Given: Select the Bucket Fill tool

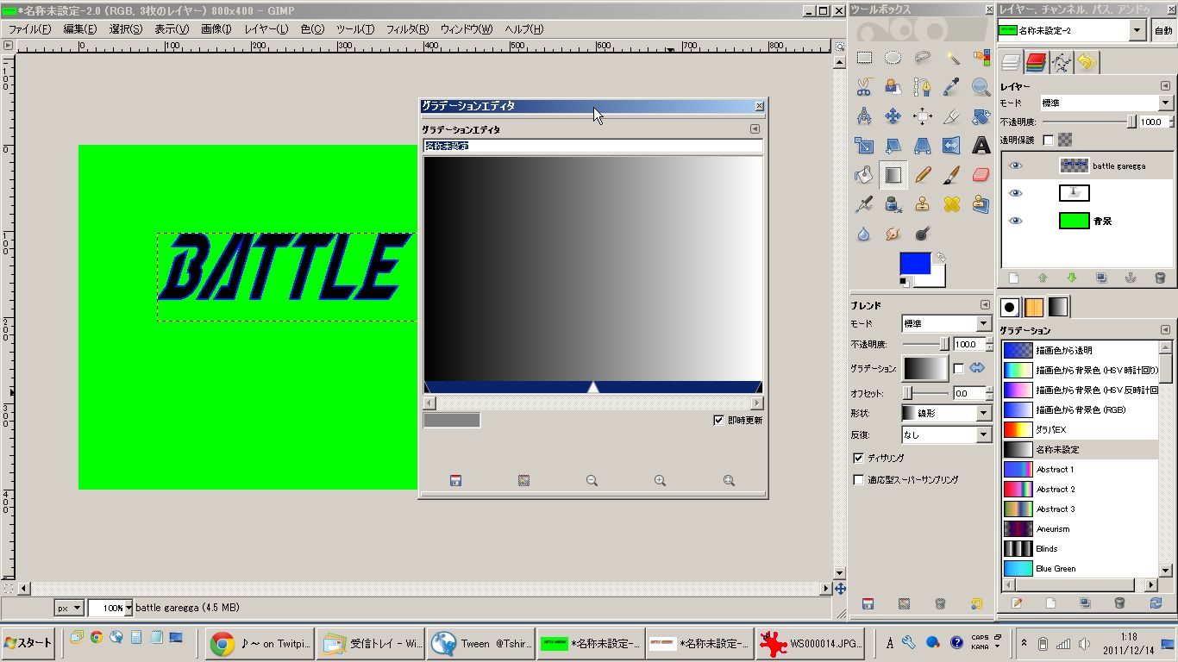Looking at the screenshot, I should [x=864, y=175].
